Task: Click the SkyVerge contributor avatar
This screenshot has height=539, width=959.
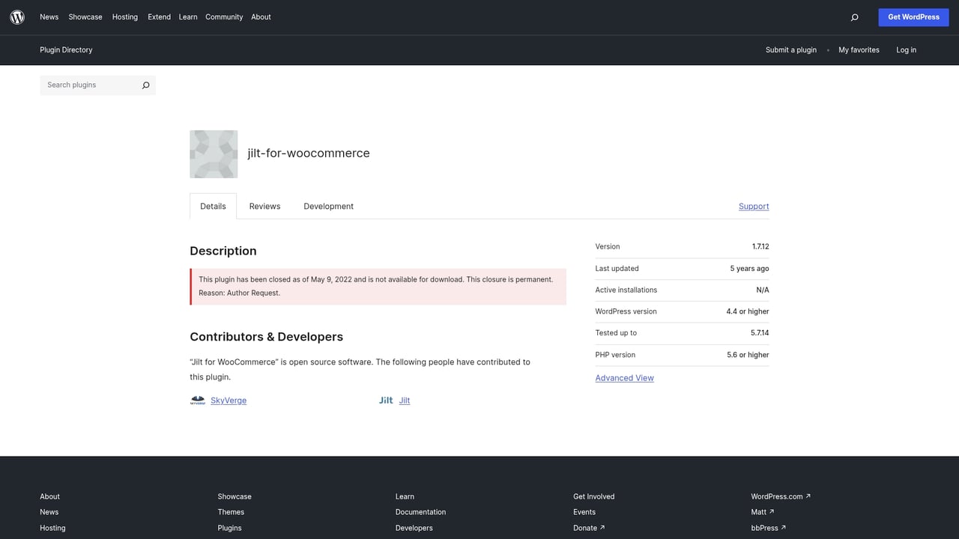Action: coord(197,400)
